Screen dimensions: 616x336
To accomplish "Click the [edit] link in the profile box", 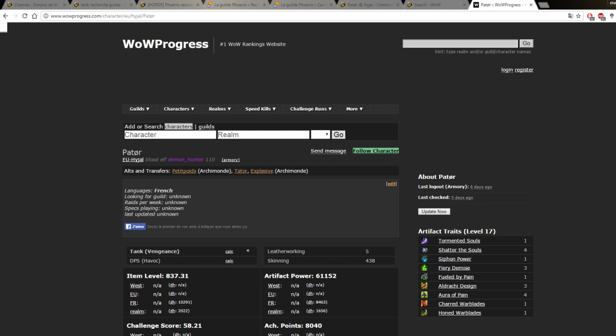I will click(x=391, y=184).
